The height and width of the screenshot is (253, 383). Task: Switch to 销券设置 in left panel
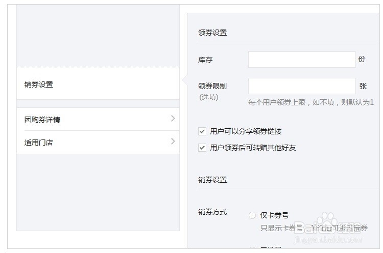coord(39,85)
